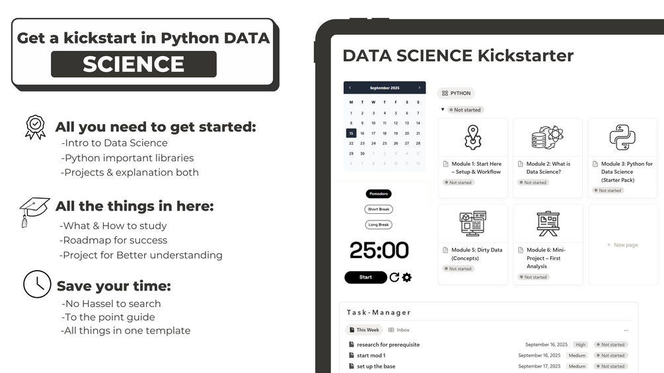Select Pomodoro timer mode

coord(379,193)
